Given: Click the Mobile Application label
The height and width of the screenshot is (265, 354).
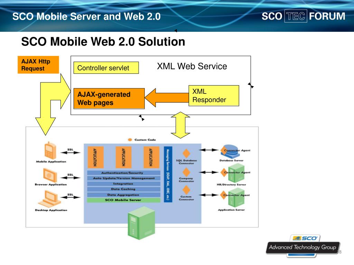Looking at the screenshot, I should (x=51, y=161).
